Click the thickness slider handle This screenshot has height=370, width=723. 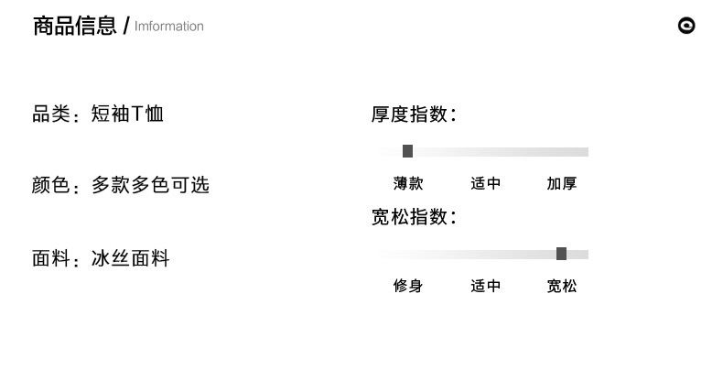pos(407,151)
